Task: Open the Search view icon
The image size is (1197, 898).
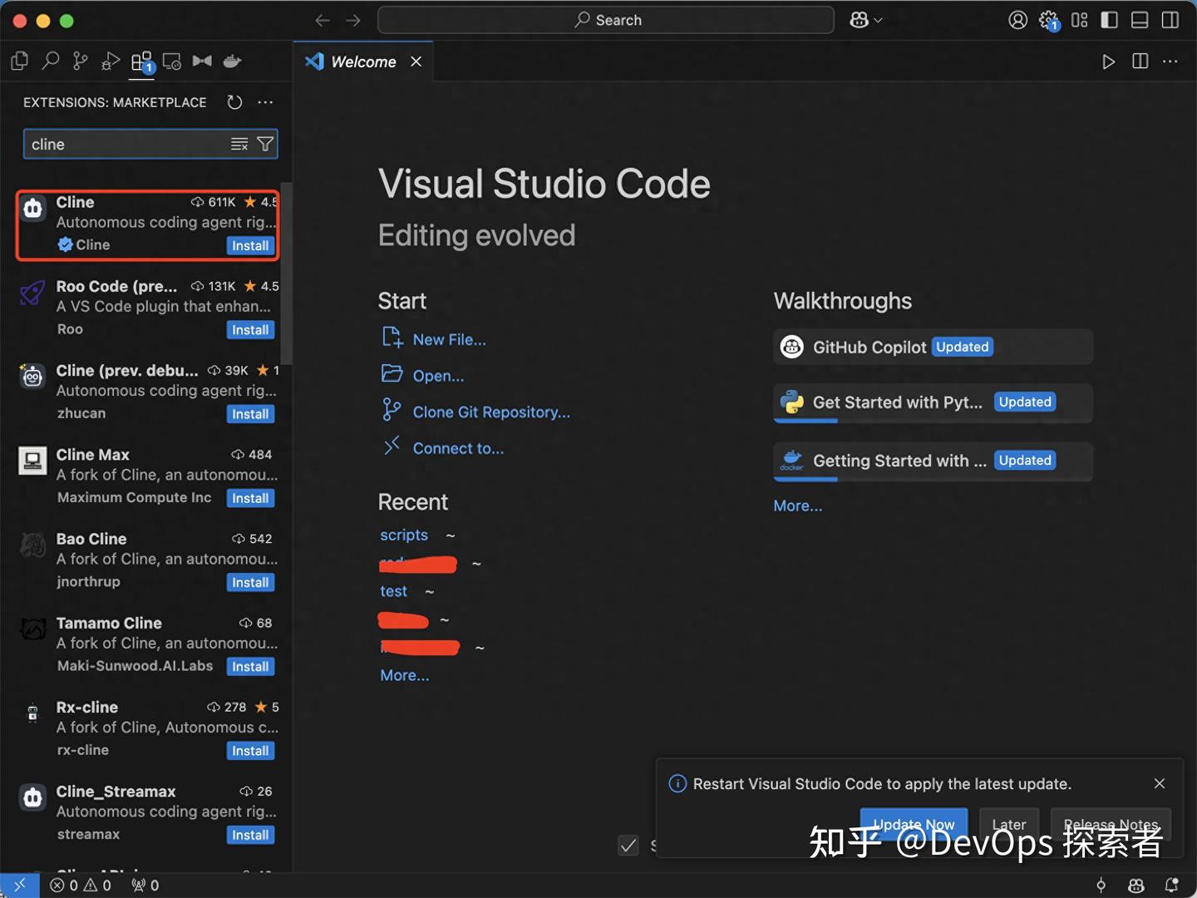Action: [51, 61]
